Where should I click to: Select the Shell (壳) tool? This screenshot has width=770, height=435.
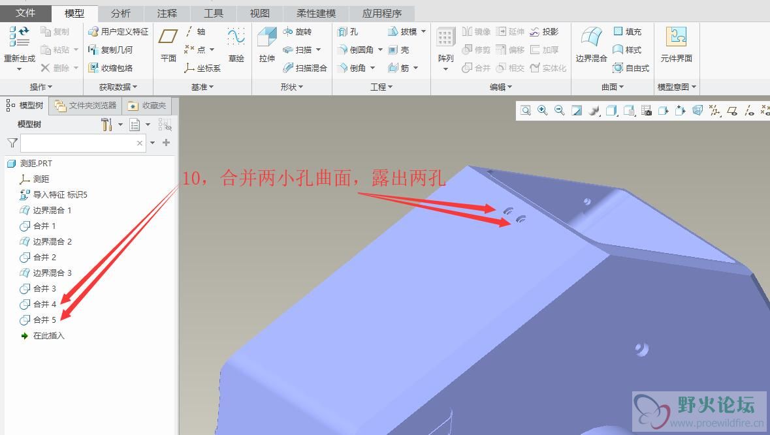click(399, 50)
